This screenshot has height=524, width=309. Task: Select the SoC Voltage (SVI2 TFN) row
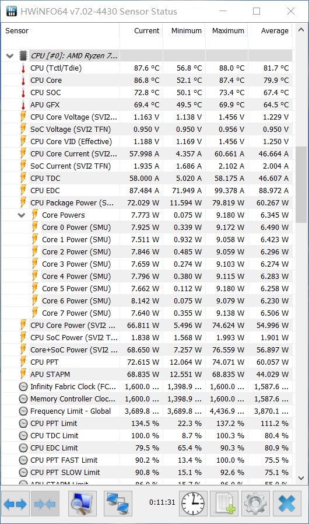tap(147, 130)
